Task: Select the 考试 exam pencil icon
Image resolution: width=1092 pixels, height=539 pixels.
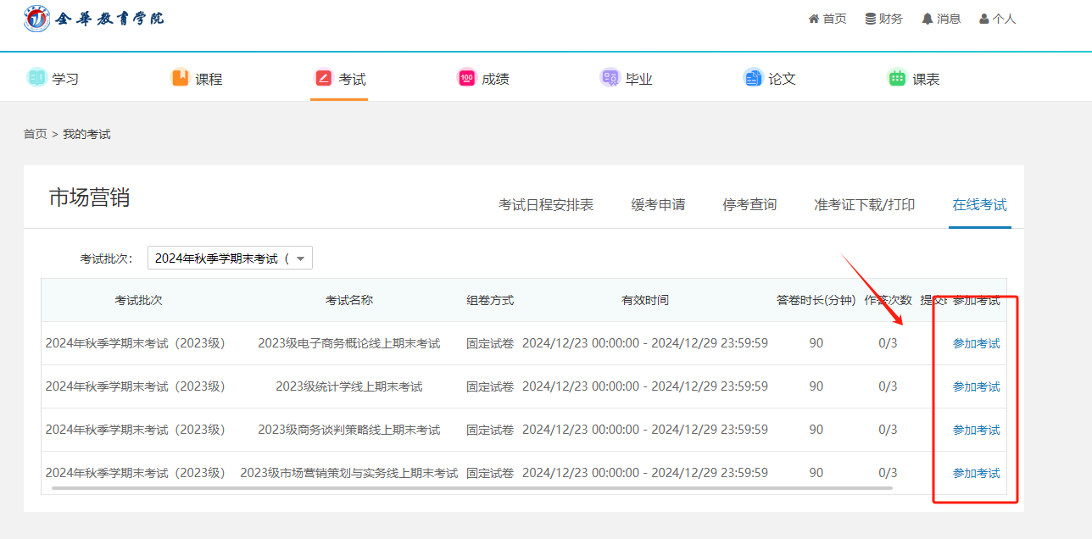Action: 324,78
